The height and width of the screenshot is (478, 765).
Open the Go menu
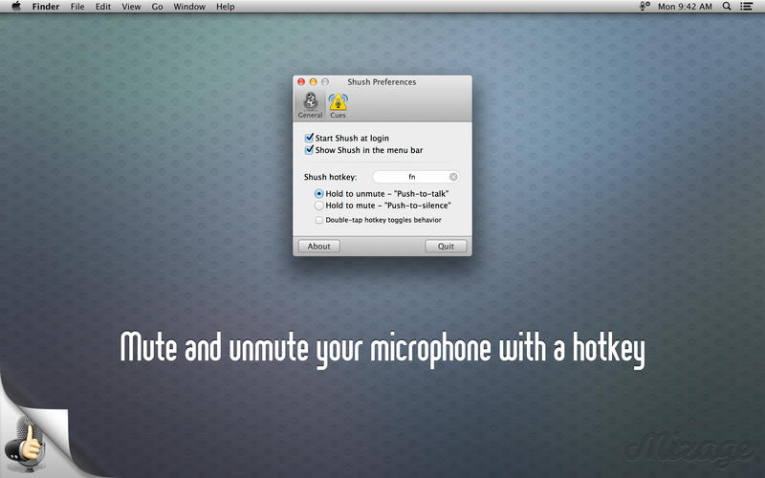click(x=157, y=7)
